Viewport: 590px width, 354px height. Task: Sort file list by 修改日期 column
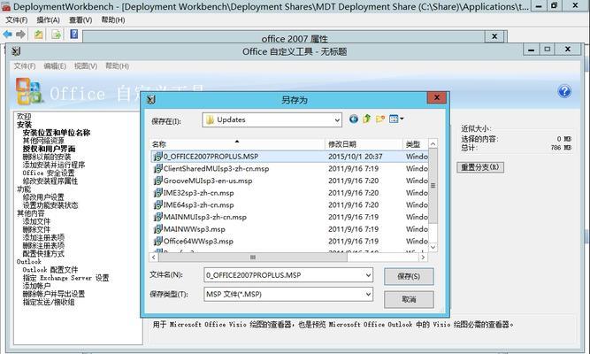pyautogui.click(x=364, y=144)
